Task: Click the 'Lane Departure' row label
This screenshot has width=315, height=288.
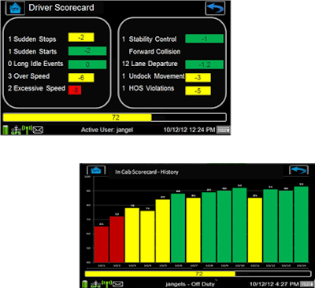Action: coord(154,64)
